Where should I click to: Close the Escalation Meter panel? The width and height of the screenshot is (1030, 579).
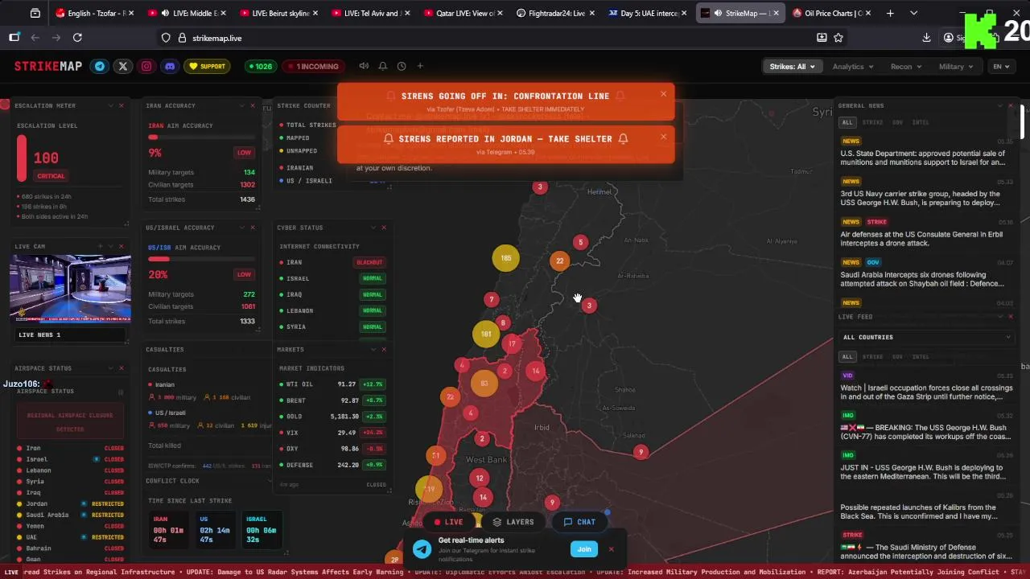pyautogui.click(x=122, y=105)
